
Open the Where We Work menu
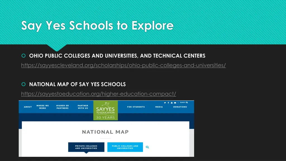(42, 107)
